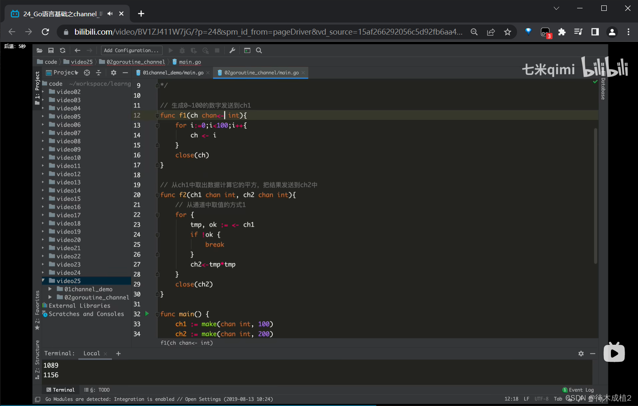Click the Project Structure window icon
Viewport: 638px width, 406px height.
point(247,50)
